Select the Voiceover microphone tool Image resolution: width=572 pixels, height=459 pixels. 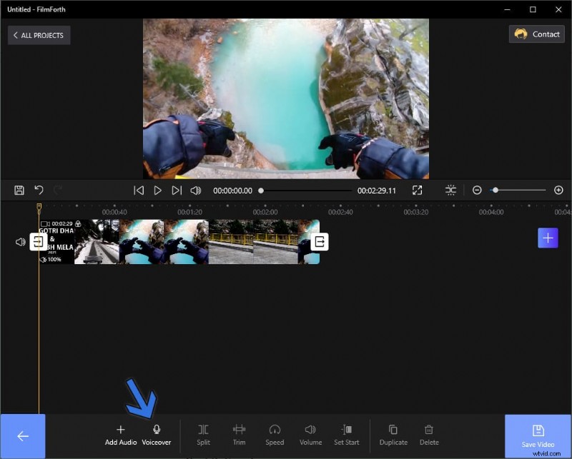click(x=157, y=429)
